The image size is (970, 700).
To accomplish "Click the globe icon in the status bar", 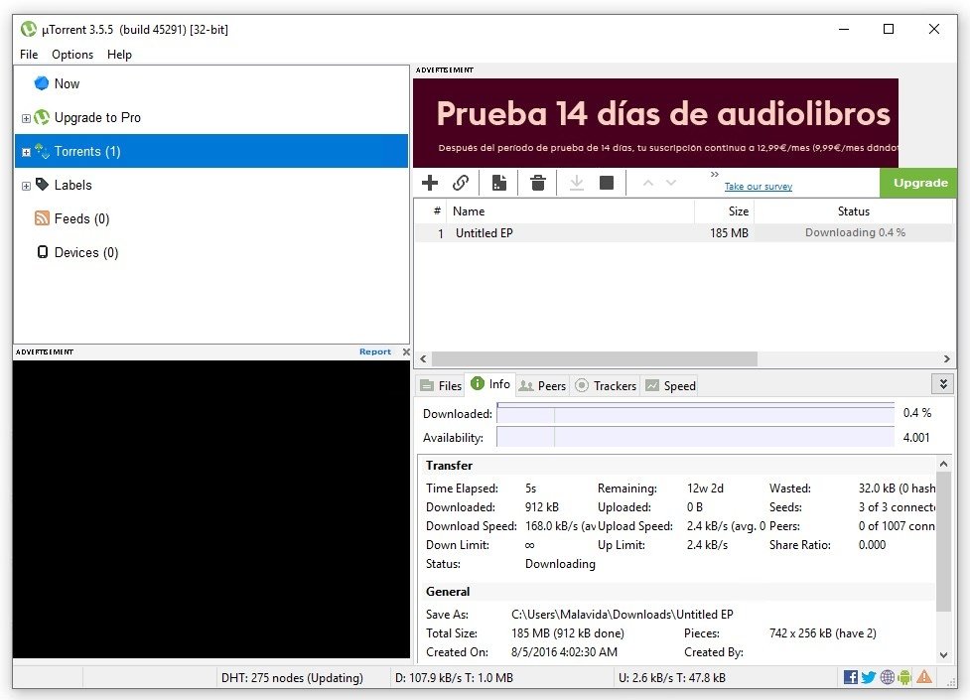I will [x=888, y=677].
